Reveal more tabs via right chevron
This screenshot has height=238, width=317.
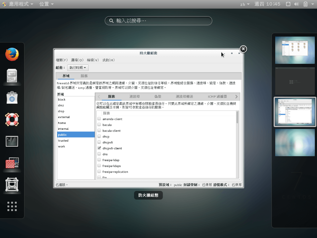237,96
